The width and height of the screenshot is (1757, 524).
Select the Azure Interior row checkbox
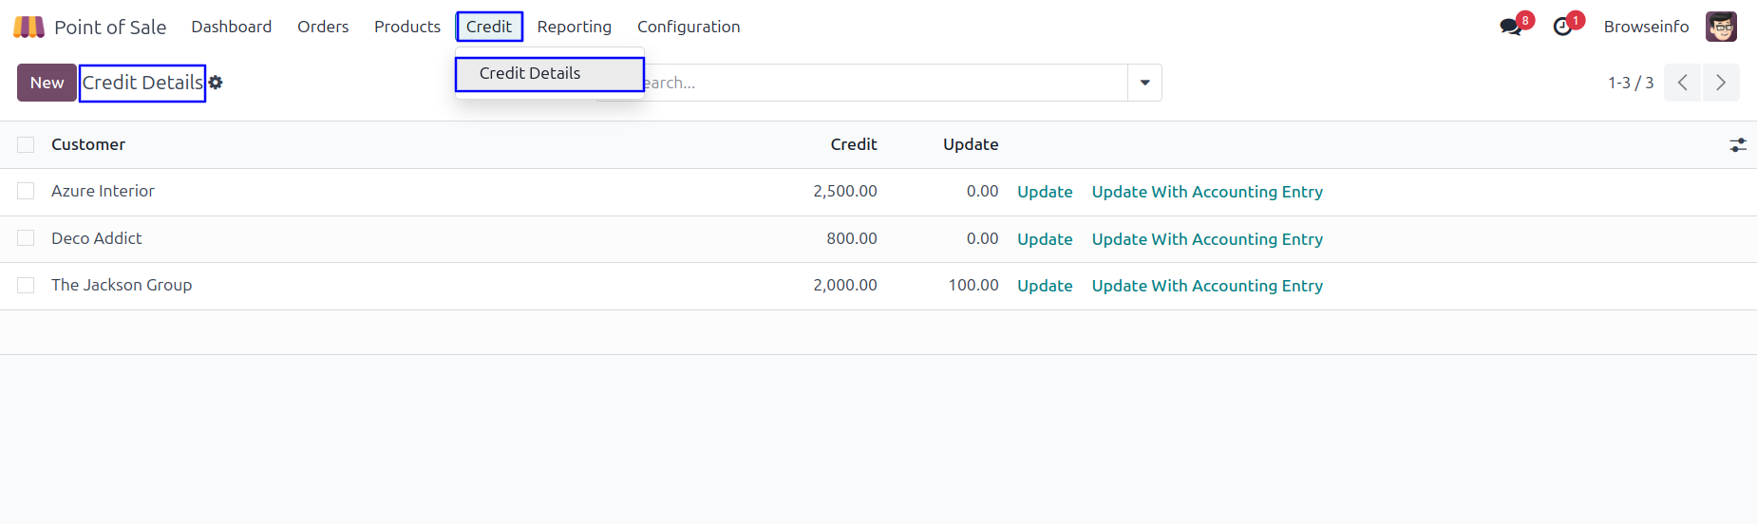click(x=26, y=191)
